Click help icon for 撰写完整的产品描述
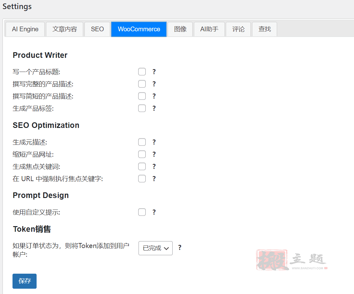 coord(154,84)
